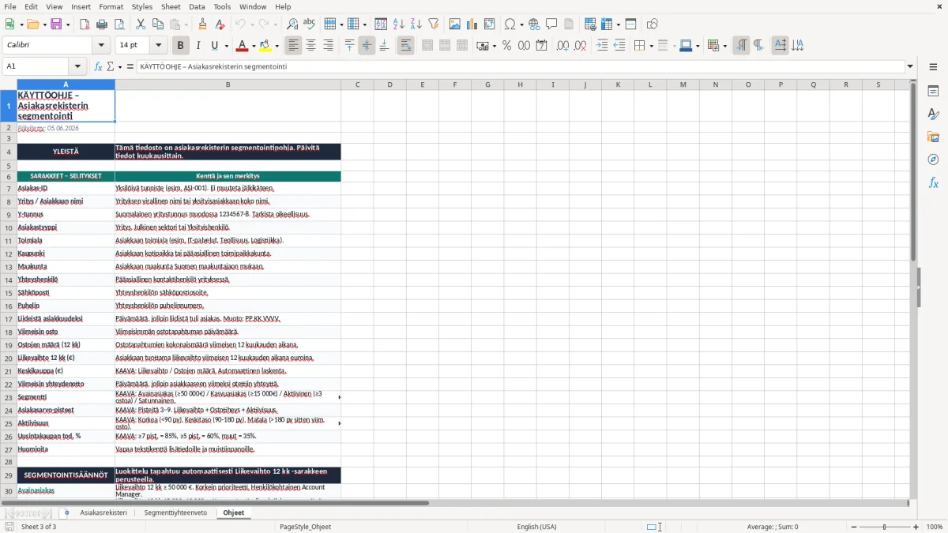Toggle AutoFilter funnel icon
This screenshot has width=948, height=533.
[x=433, y=24]
